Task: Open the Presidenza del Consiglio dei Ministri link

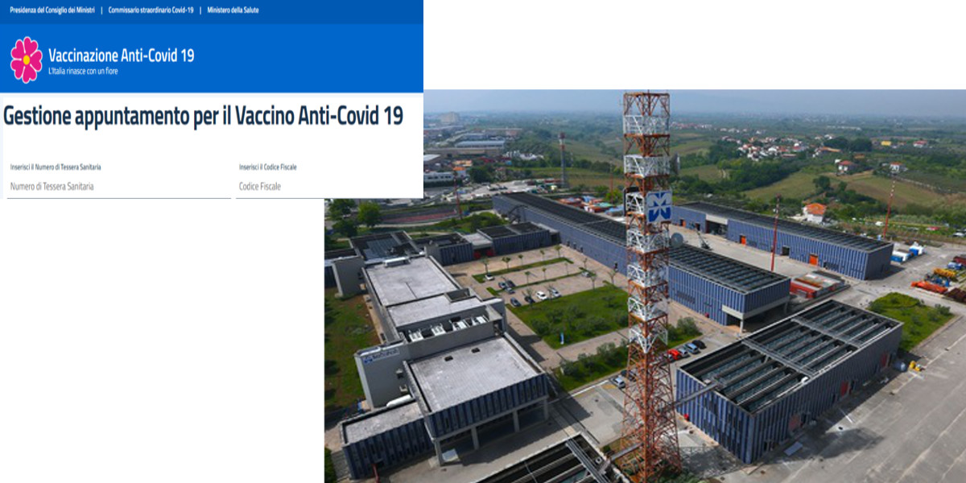Action: coord(50,10)
